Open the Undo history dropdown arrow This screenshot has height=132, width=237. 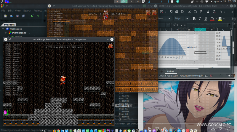pos(225,12)
